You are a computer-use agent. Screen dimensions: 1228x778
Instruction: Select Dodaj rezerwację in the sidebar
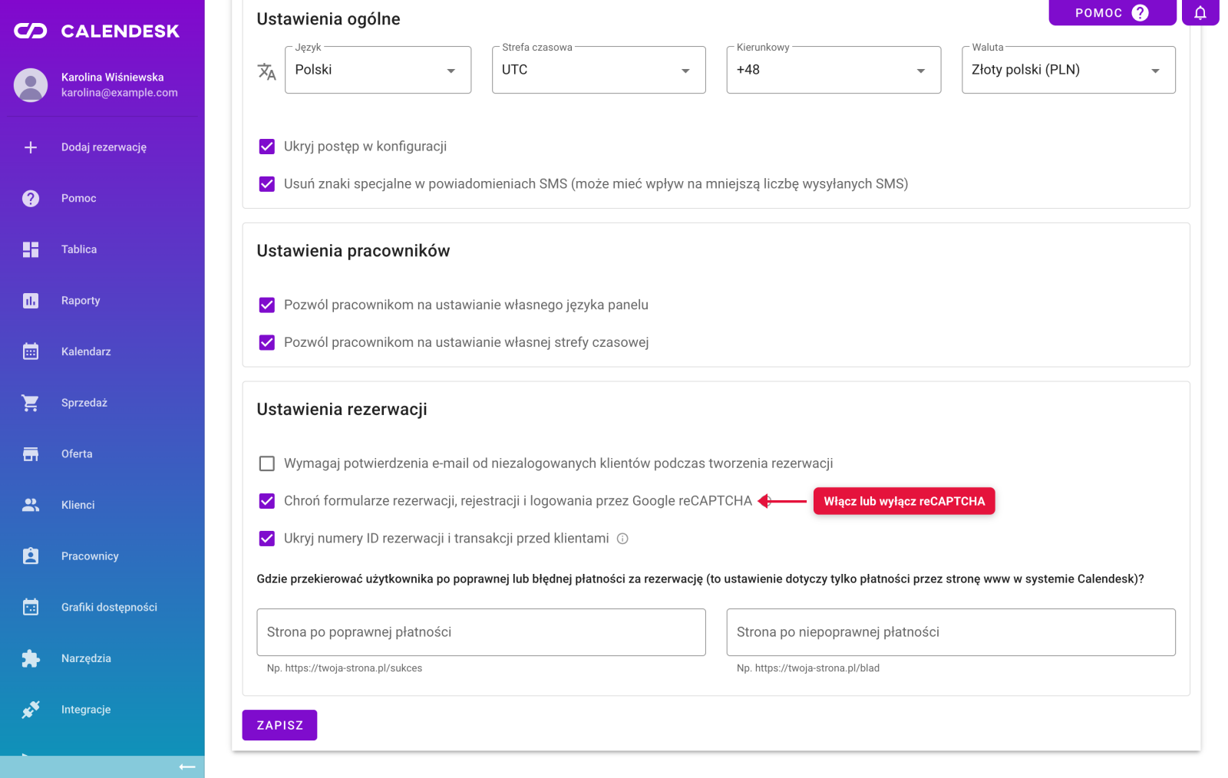tap(102, 147)
